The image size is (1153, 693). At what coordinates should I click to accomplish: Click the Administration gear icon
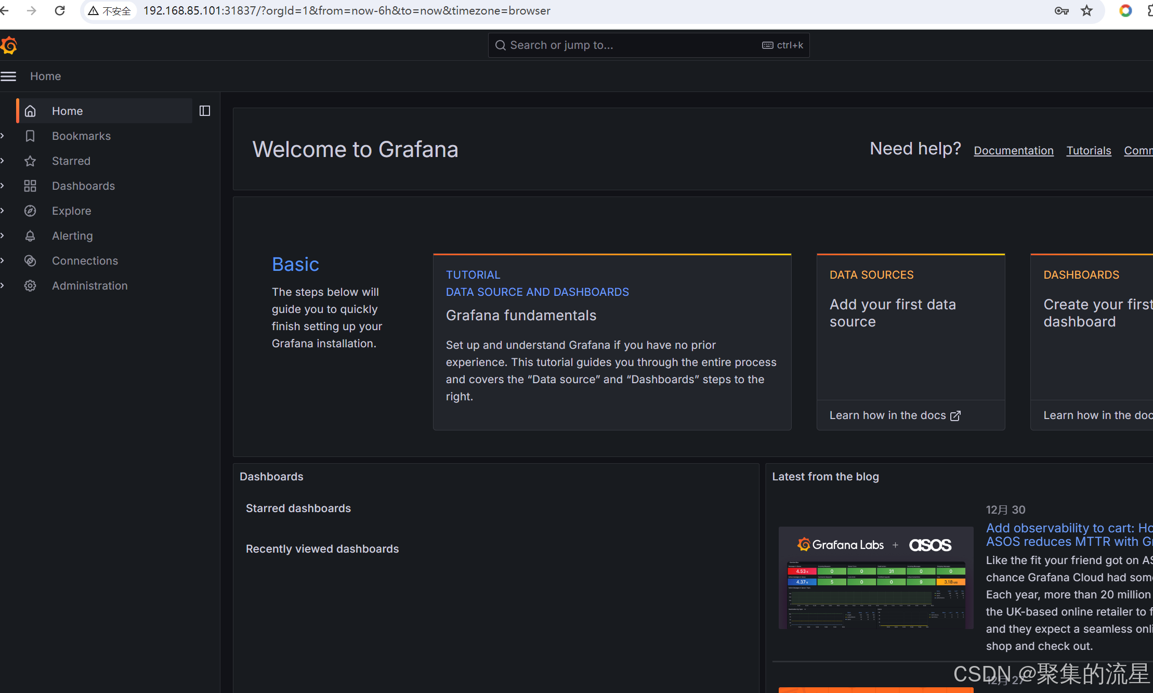tap(30, 286)
